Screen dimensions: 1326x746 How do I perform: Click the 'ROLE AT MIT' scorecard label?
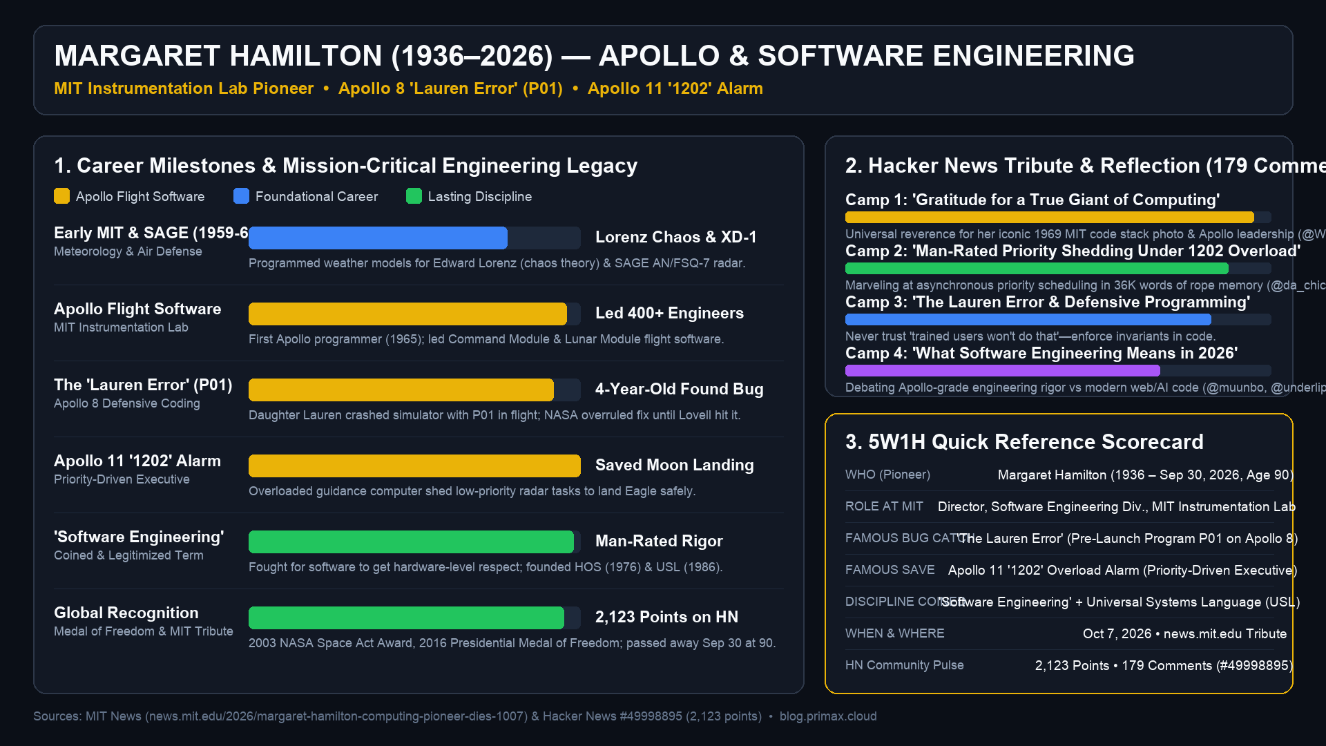pyautogui.click(x=884, y=506)
